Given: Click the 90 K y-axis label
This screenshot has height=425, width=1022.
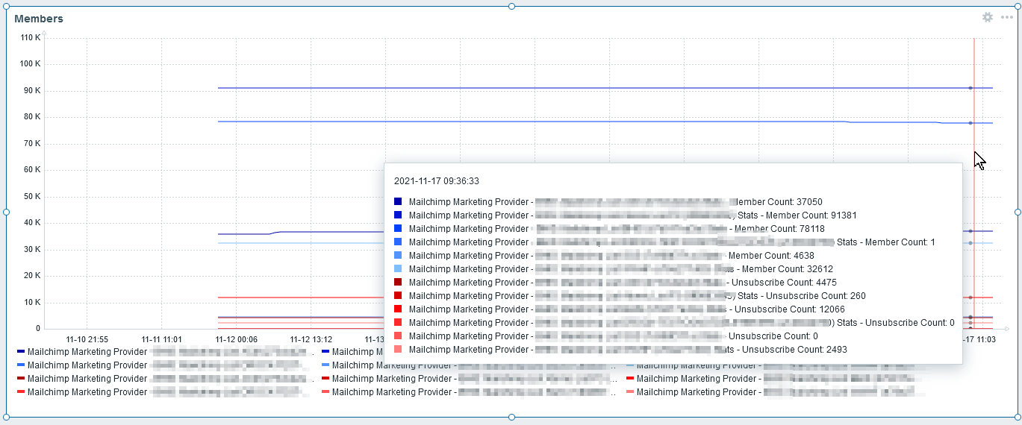Looking at the screenshot, I should click(33, 91).
